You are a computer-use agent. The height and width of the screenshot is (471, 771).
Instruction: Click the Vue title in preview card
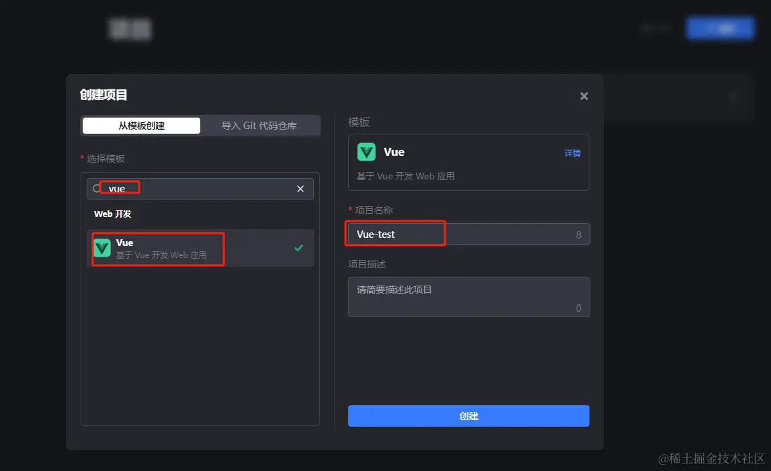(x=394, y=152)
